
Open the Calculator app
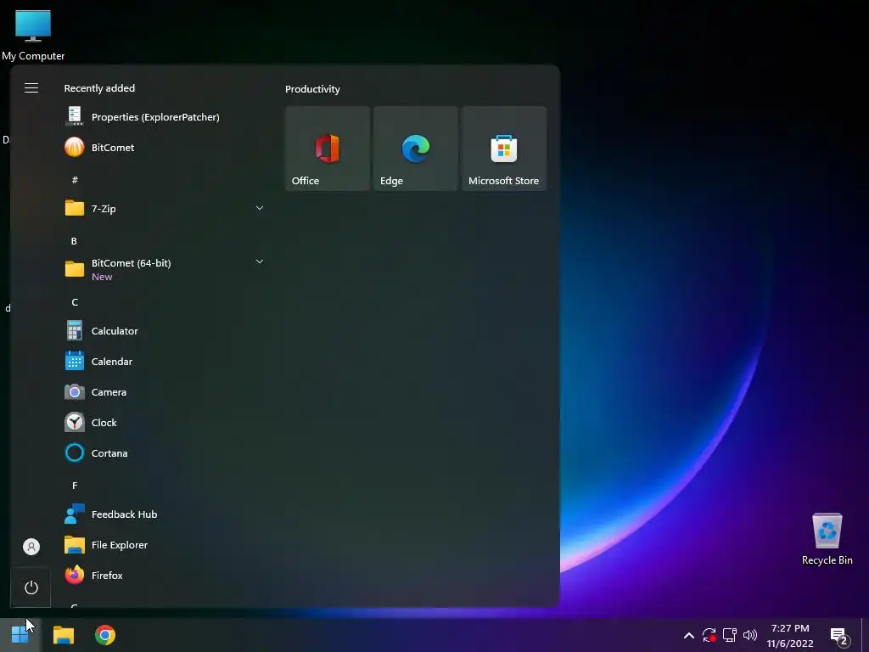pyautogui.click(x=164, y=331)
